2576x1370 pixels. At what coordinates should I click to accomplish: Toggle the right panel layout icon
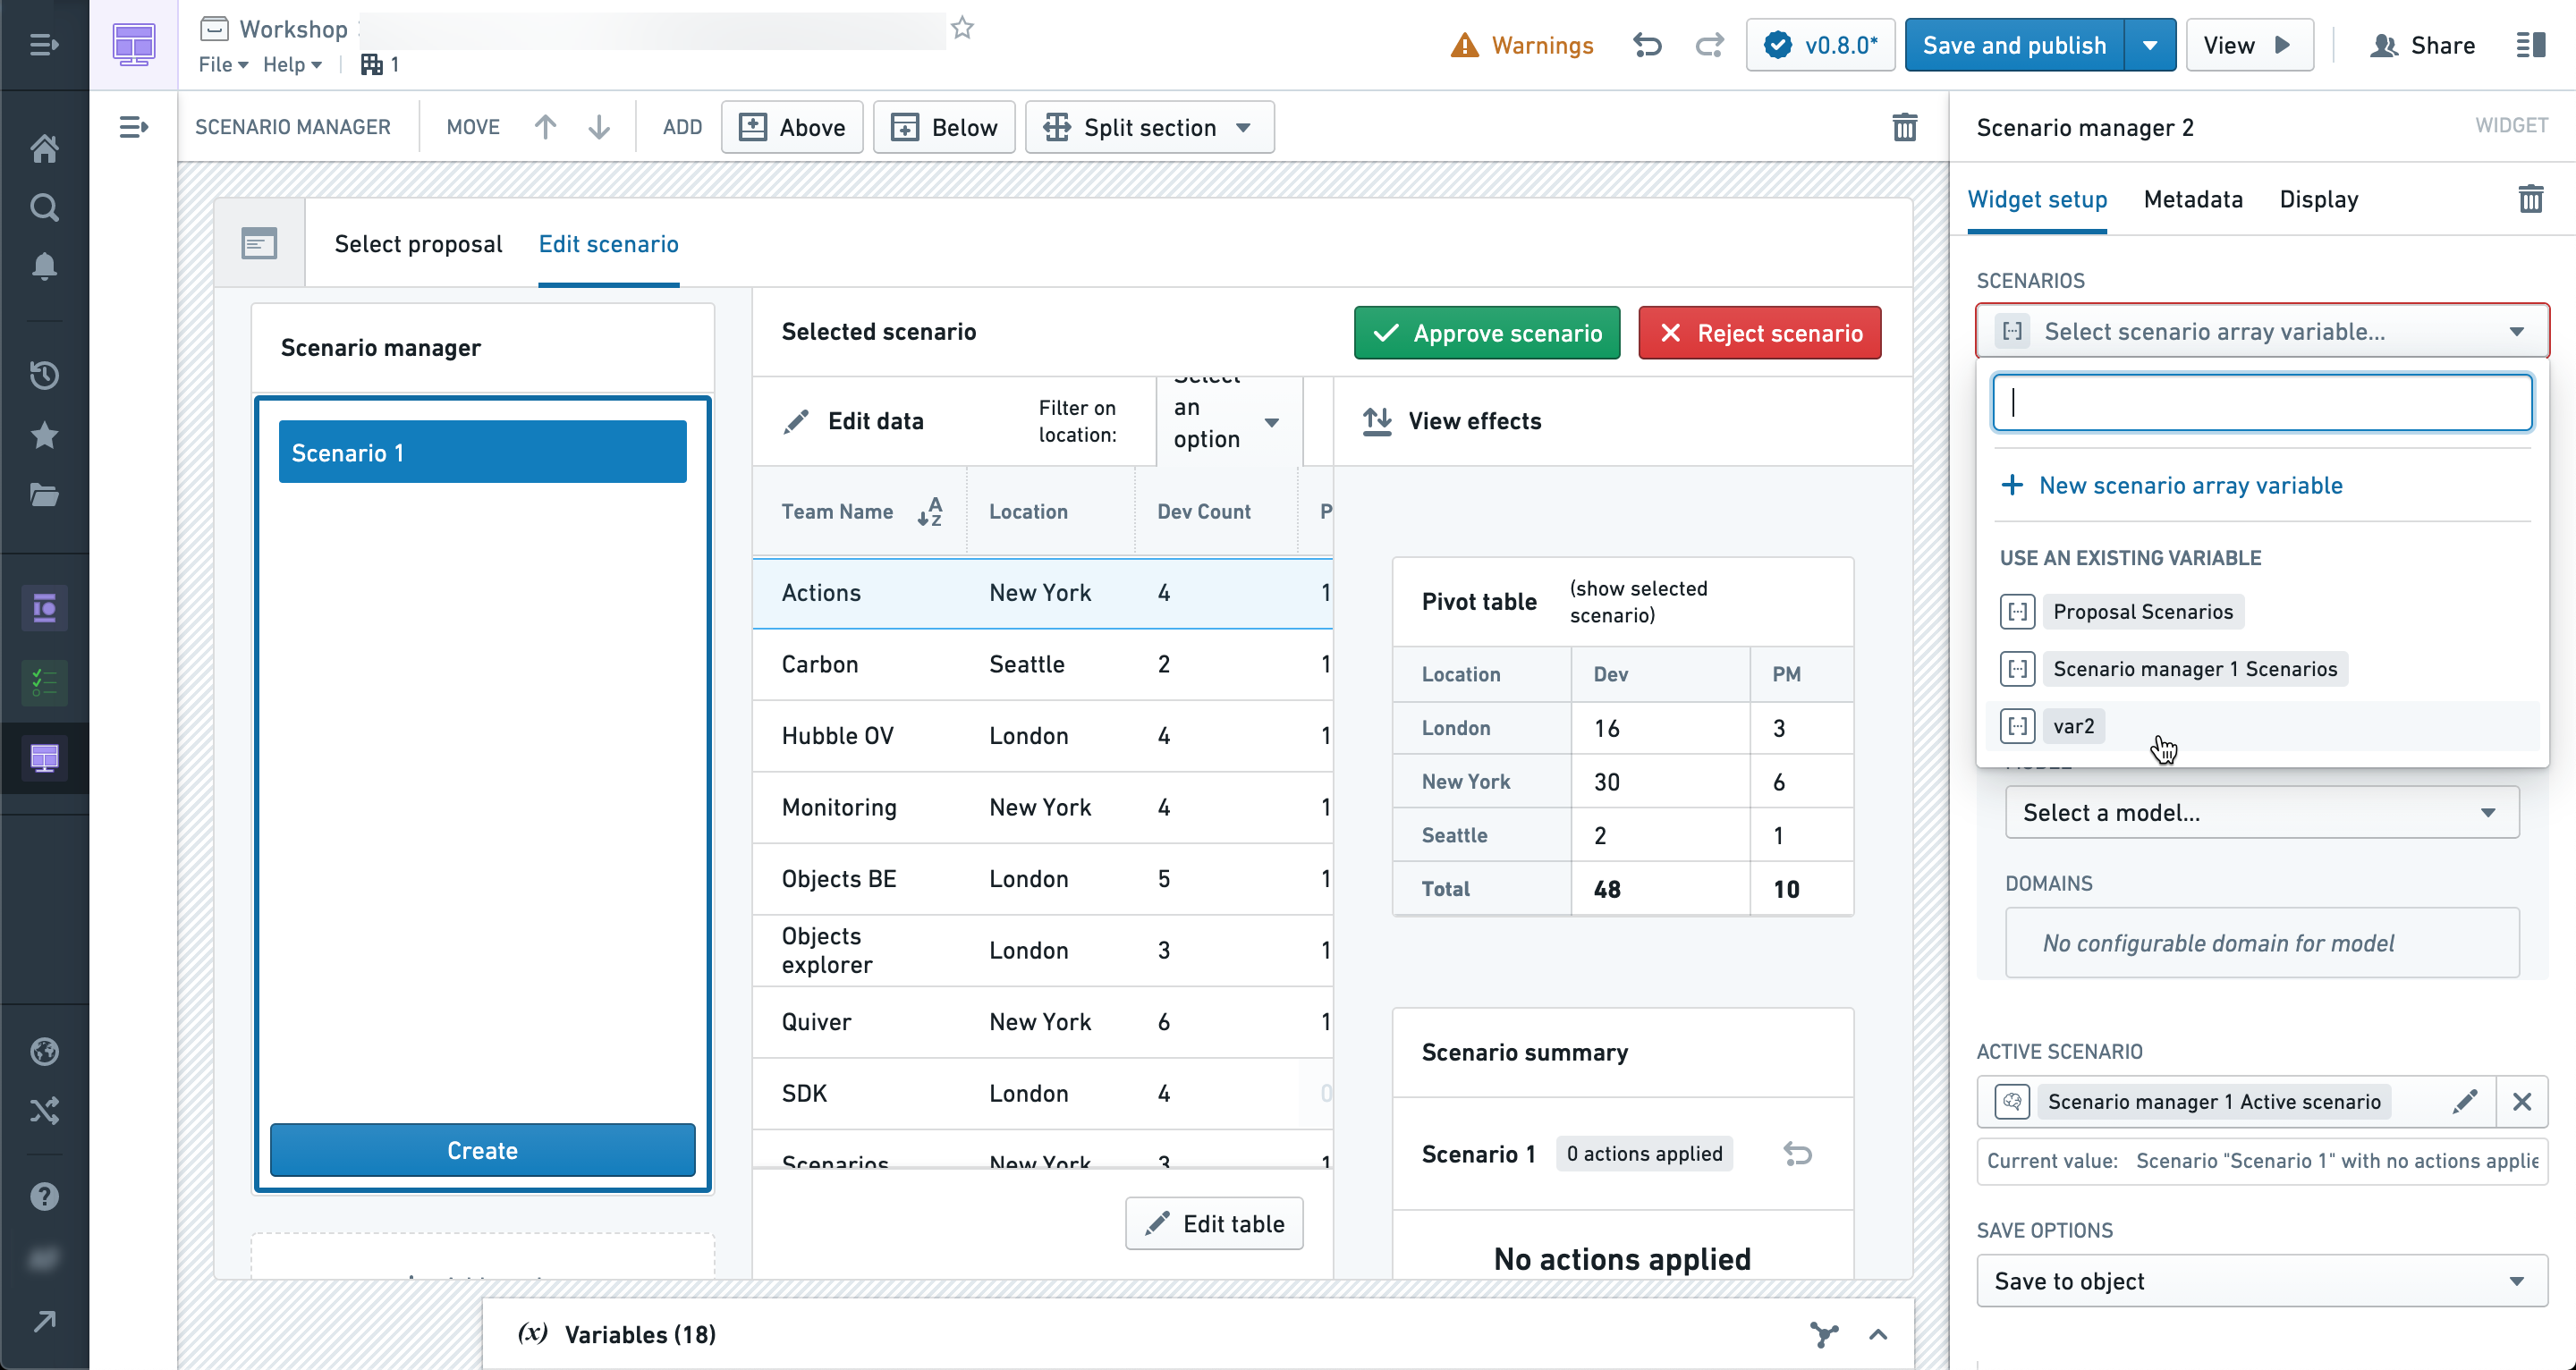point(2530,45)
